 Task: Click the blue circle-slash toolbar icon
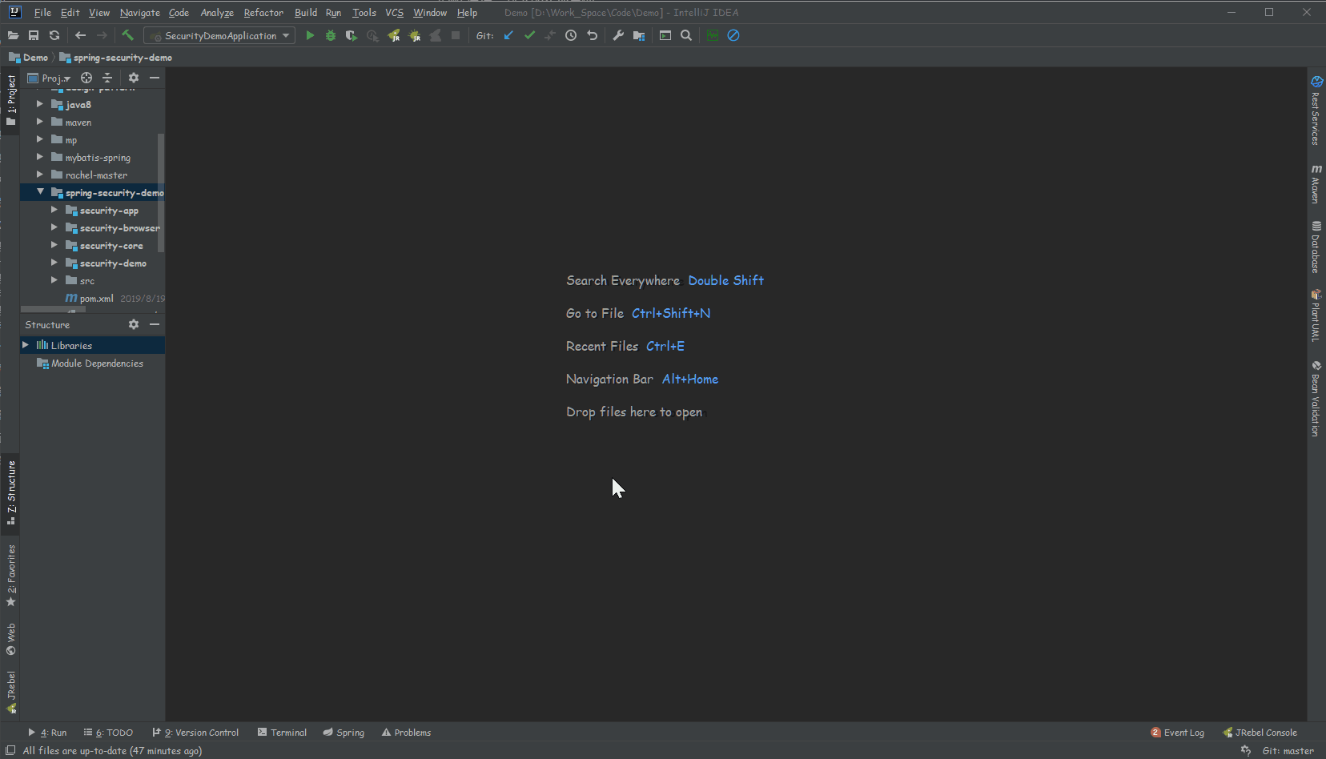point(733,35)
